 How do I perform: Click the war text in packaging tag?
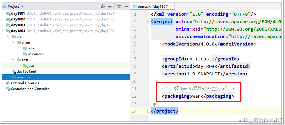pos(196,96)
